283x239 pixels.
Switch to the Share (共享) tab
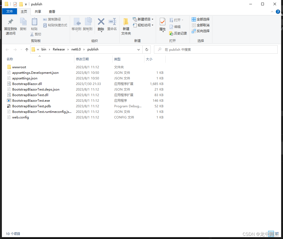pos(38,12)
